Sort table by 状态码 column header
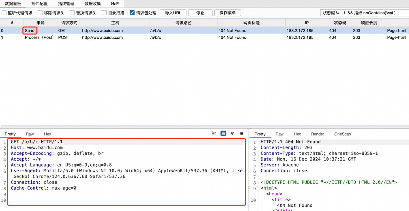 coord(340,23)
